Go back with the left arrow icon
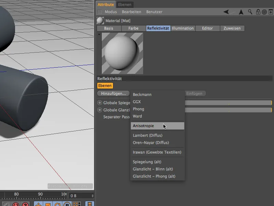Viewport: 274px width, 206px height. [x=226, y=12]
